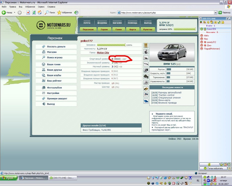Viewport: 232px width, 186px height.
Task: Open the suspension springs part icon
Action: [146, 45]
